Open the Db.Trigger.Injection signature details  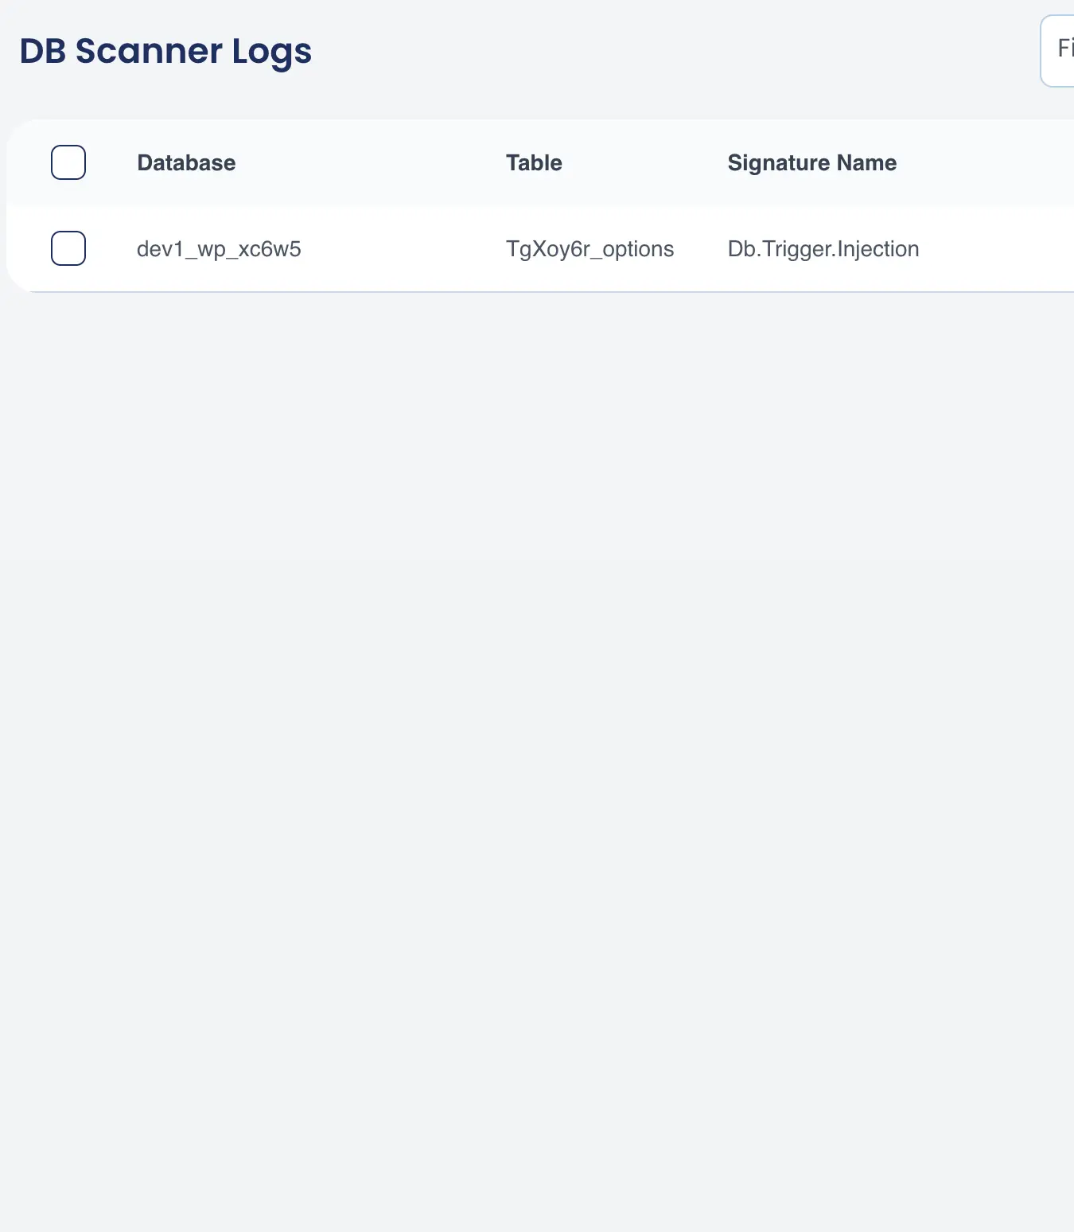pyautogui.click(x=823, y=248)
